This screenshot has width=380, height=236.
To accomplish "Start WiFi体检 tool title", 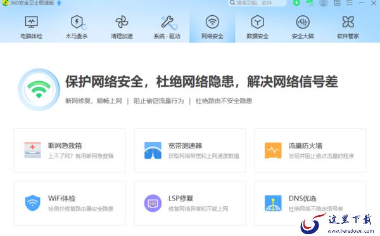I will [x=61, y=199].
